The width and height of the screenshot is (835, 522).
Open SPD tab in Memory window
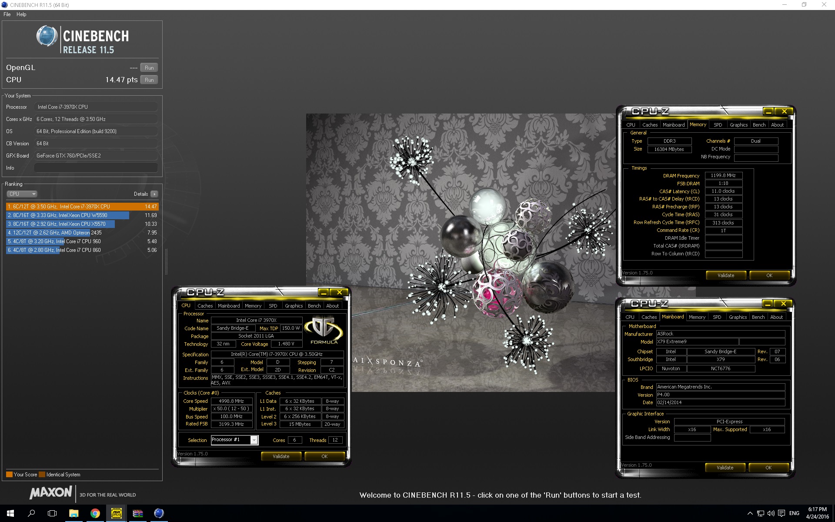tap(718, 125)
